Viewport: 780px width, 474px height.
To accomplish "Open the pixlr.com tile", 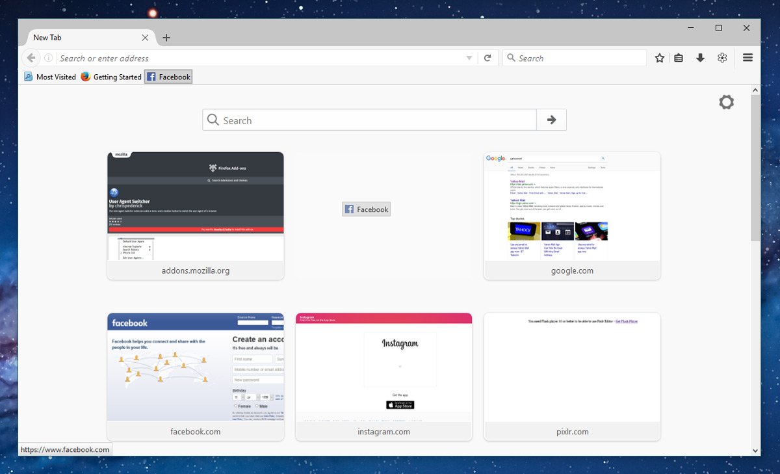I will point(572,376).
